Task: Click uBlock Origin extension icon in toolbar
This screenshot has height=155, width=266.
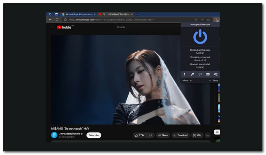Action: pyautogui.click(x=216, y=20)
